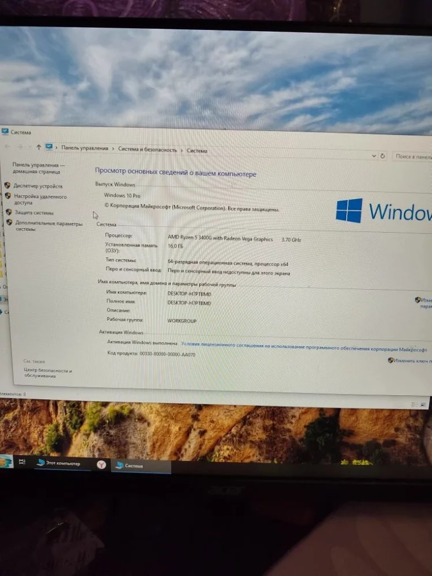Expand chevron after Система и безопасность breadcrumb
This screenshot has height=576, width=432.
[182, 150]
